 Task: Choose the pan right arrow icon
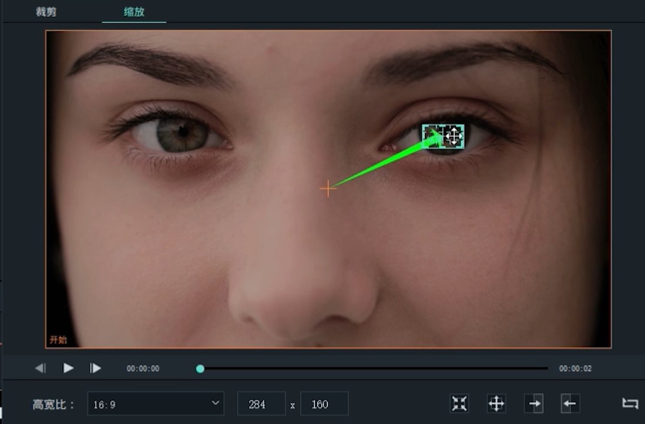tap(533, 403)
